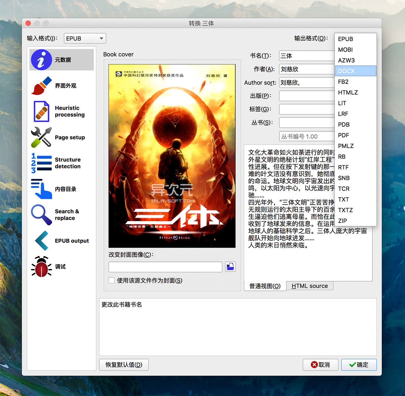The height and width of the screenshot is (396, 405).
Task: Close the 转换 三体 window with red button
Action: click(x=28, y=23)
